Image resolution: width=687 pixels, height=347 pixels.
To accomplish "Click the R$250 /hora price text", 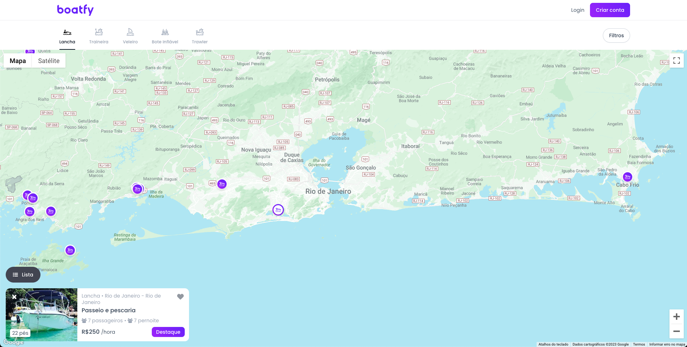I will 98,332.
